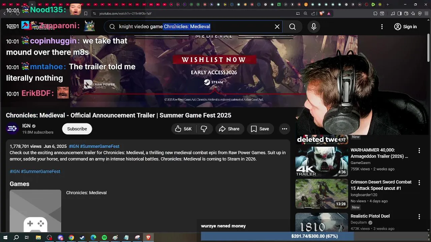The image size is (431, 242).
Task: Start voice search with the microphone icon
Action: click(313, 27)
